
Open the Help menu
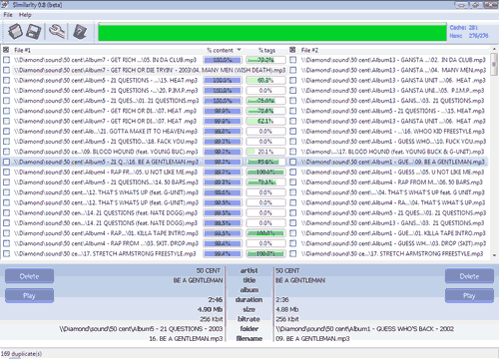tap(25, 15)
